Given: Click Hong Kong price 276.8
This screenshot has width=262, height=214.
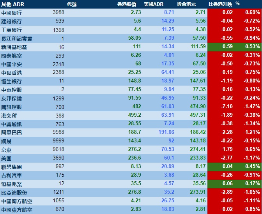Looking at the screenshot, I should tap(135, 192).
